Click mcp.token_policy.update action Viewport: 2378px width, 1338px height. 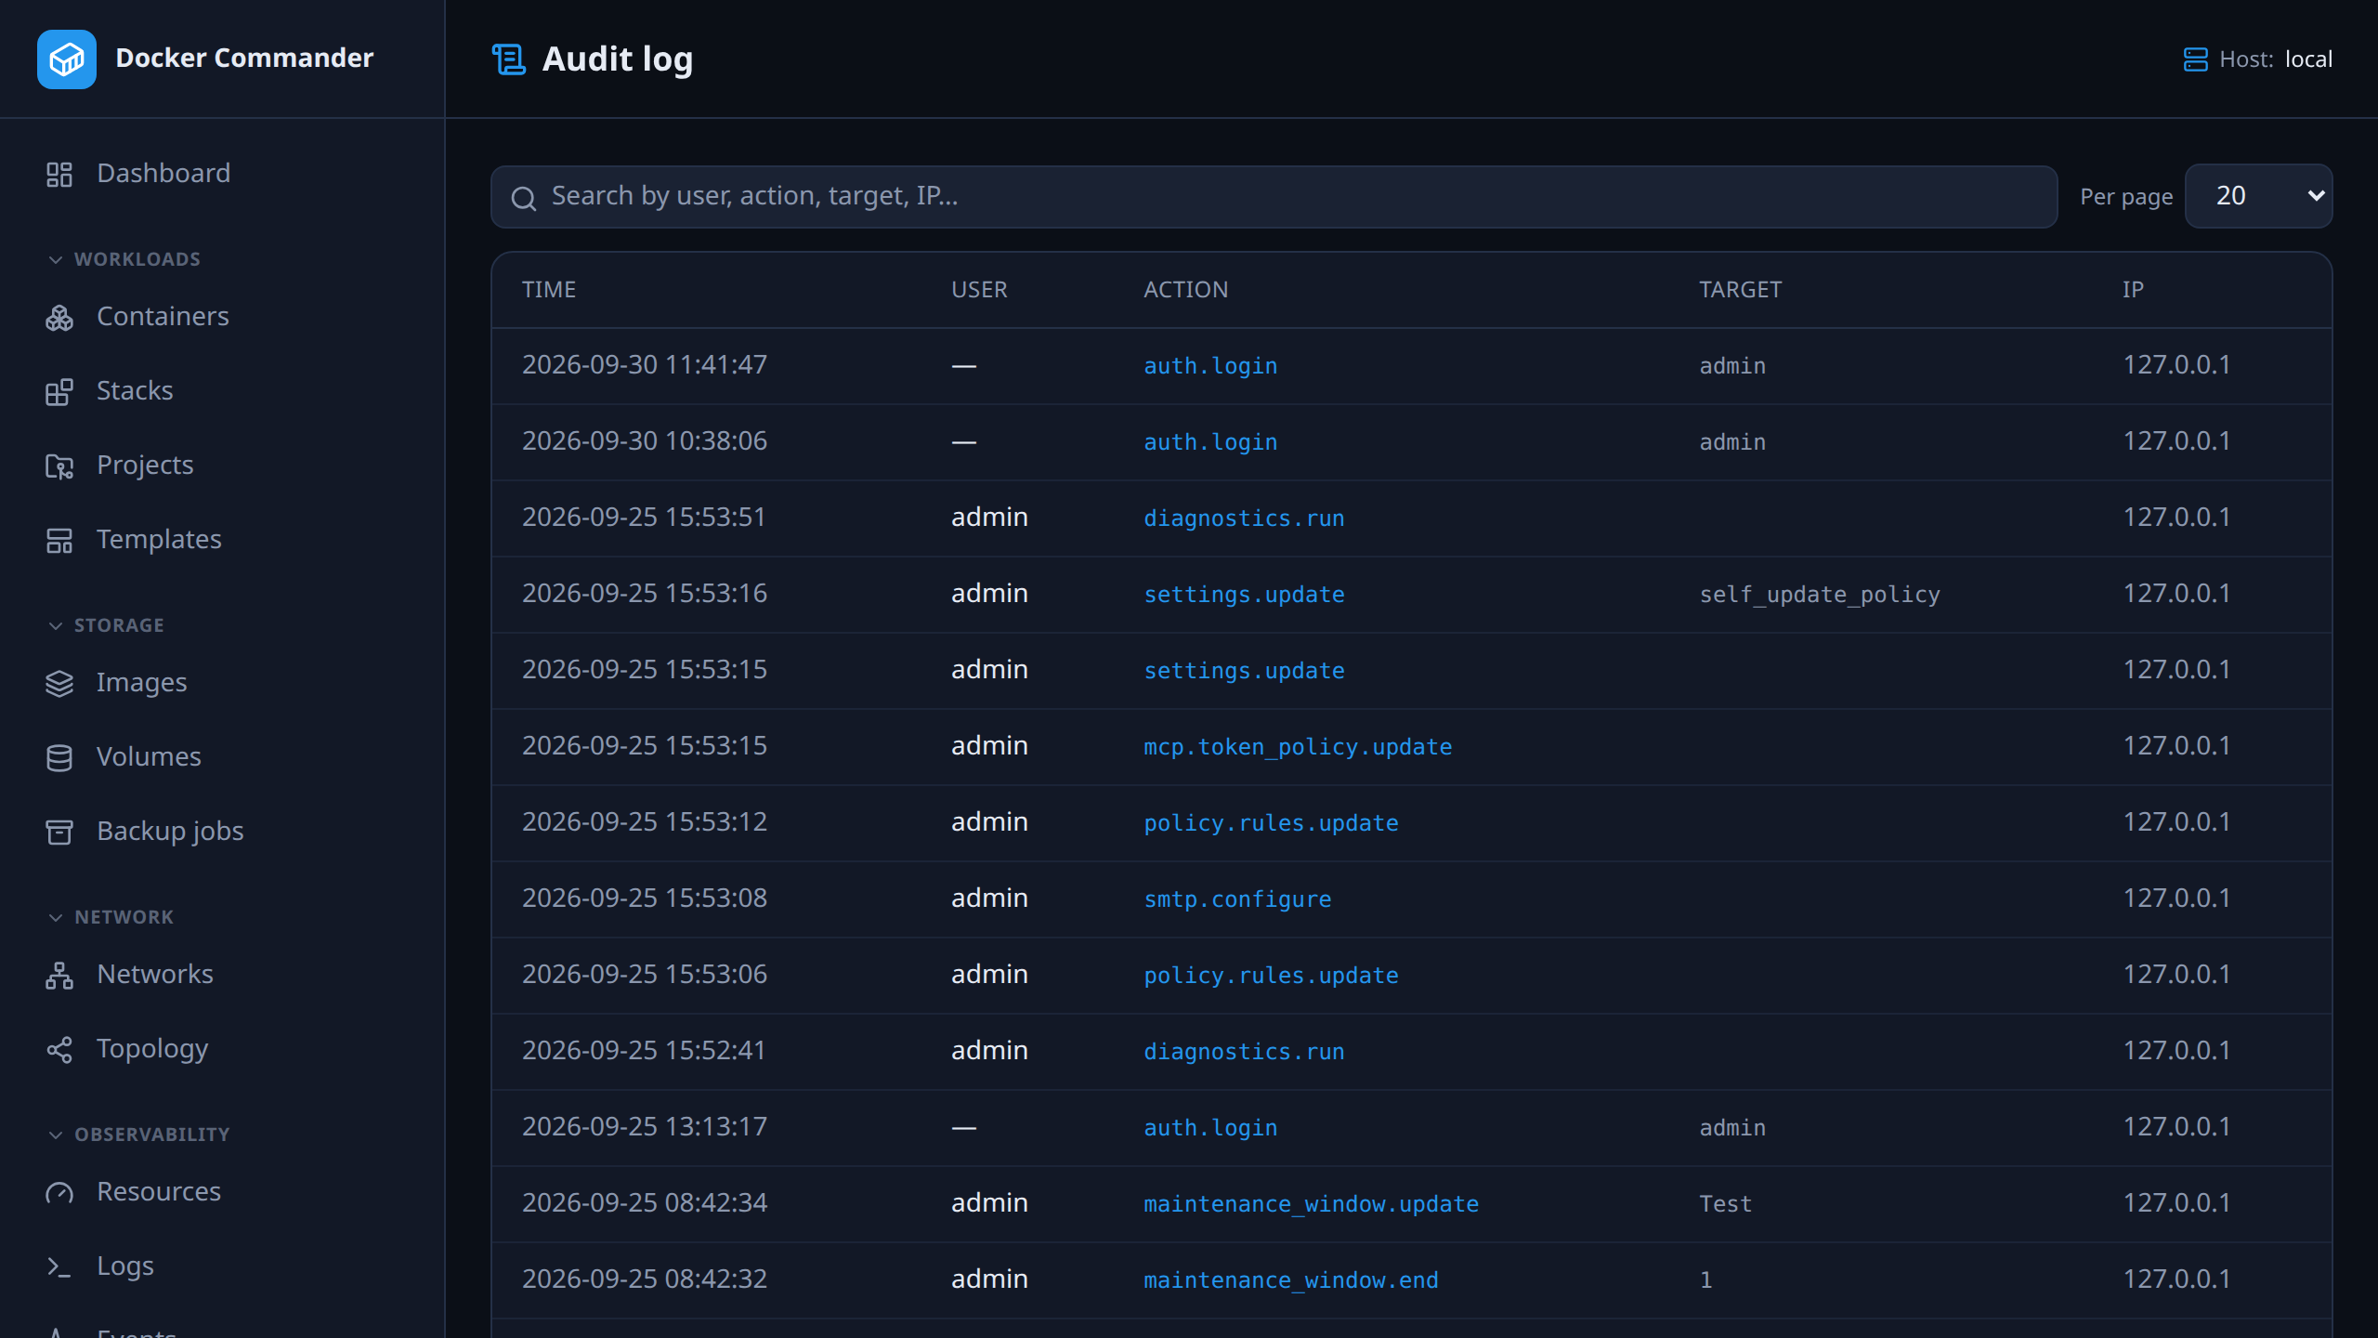click(x=1298, y=747)
